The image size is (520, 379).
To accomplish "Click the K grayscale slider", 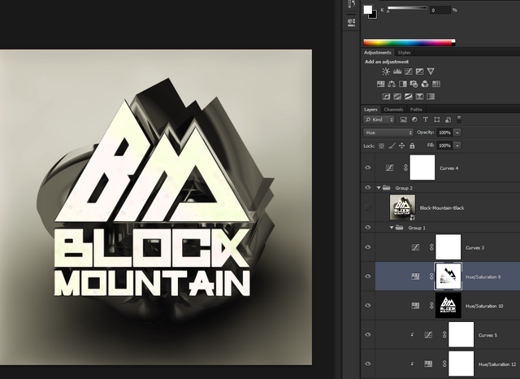I will 407,8.
